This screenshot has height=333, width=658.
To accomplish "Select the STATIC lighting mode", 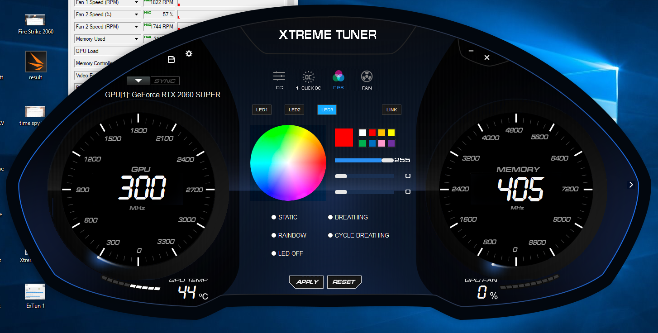I will 284,217.
